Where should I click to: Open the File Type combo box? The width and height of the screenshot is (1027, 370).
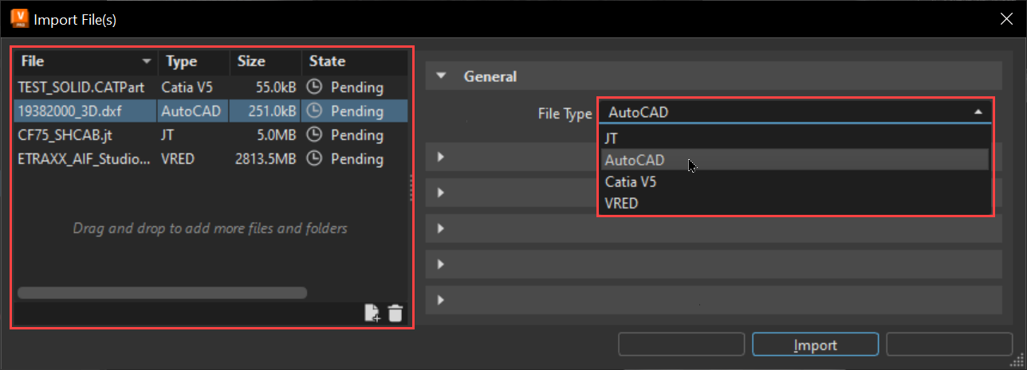click(794, 112)
